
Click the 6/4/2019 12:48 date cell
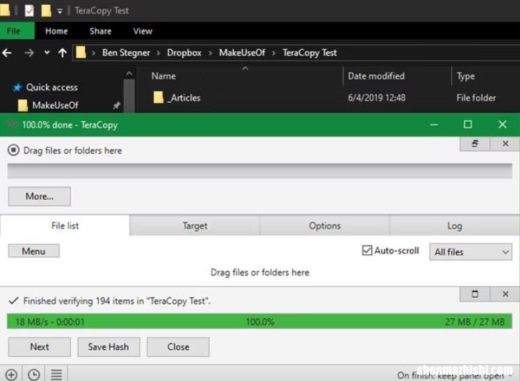tap(376, 98)
